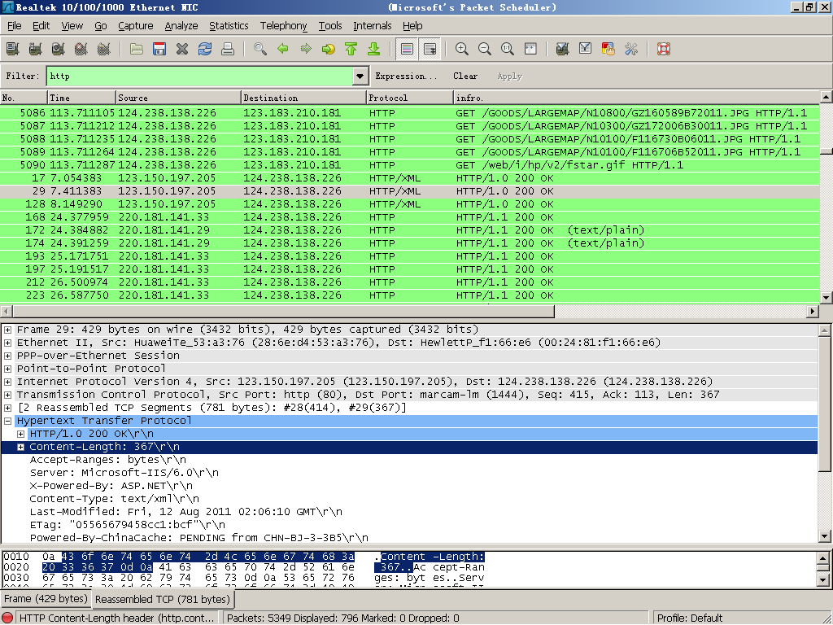Open the Telephony menu
Screen dimensions: 833x625
283,25
